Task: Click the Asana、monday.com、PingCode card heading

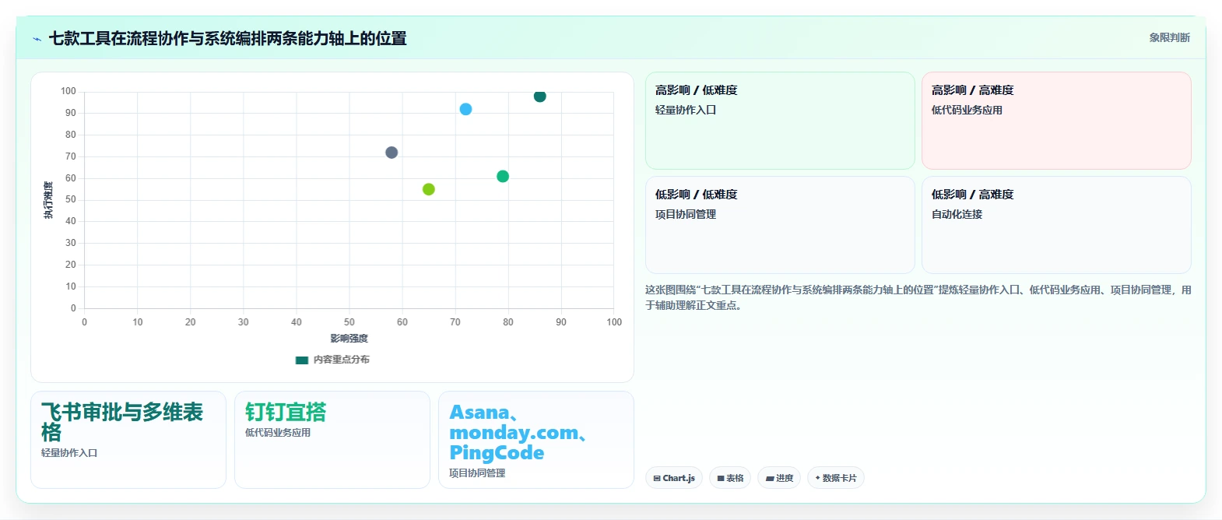Action: pyautogui.click(x=518, y=432)
